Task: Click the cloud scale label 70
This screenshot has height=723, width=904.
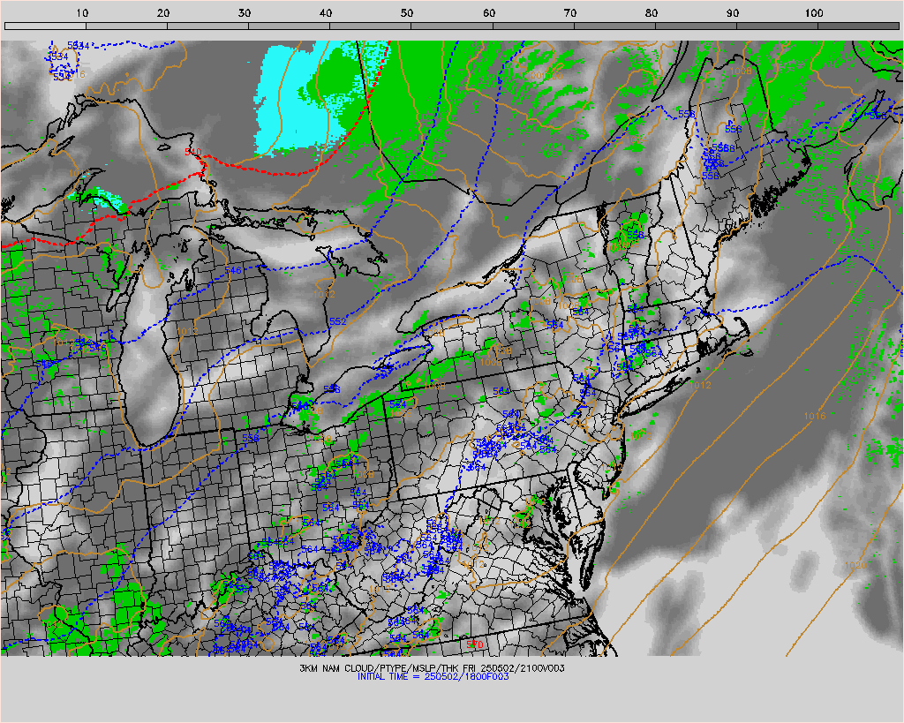Action: click(570, 12)
